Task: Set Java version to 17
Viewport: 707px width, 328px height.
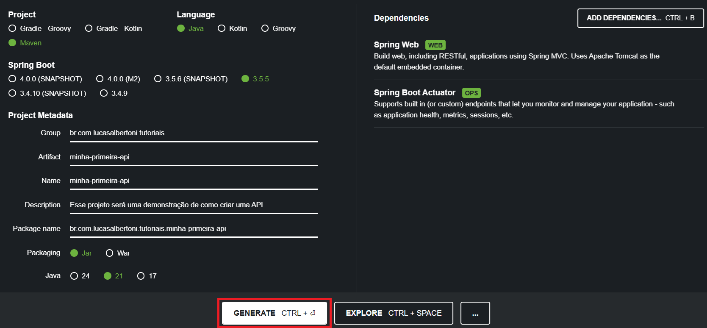Action: tap(147, 276)
